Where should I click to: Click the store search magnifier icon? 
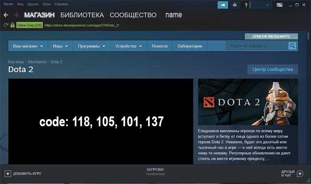click(x=292, y=46)
